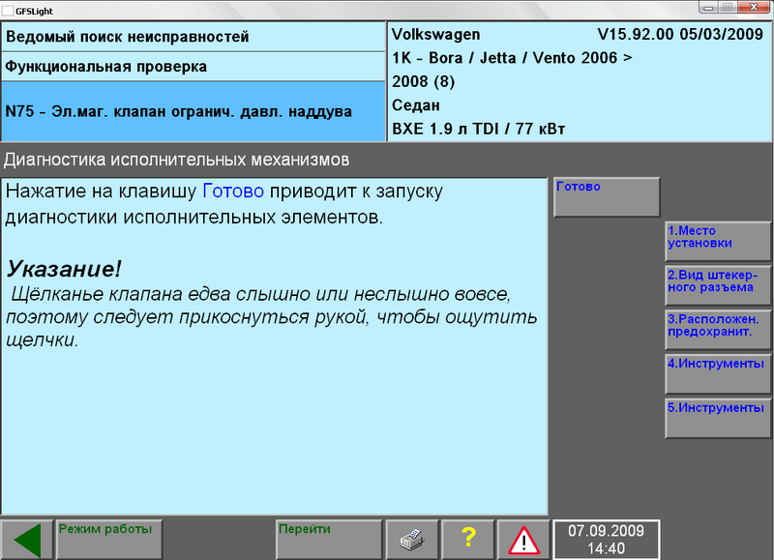The image size is (774, 560).
Task: Click the green back arrow button
Action: pos(27,540)
